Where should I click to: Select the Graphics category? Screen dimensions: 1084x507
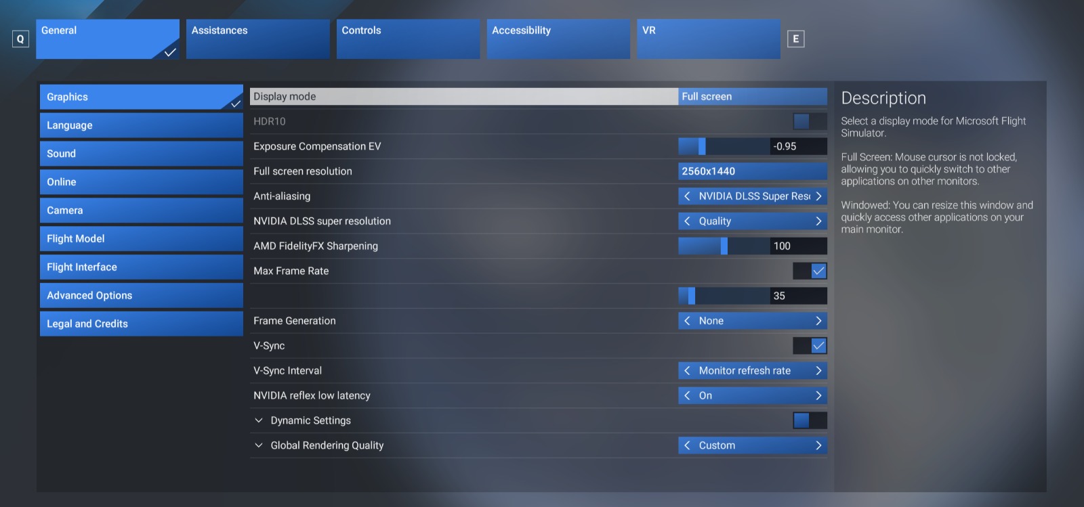(x=142, y=97)
